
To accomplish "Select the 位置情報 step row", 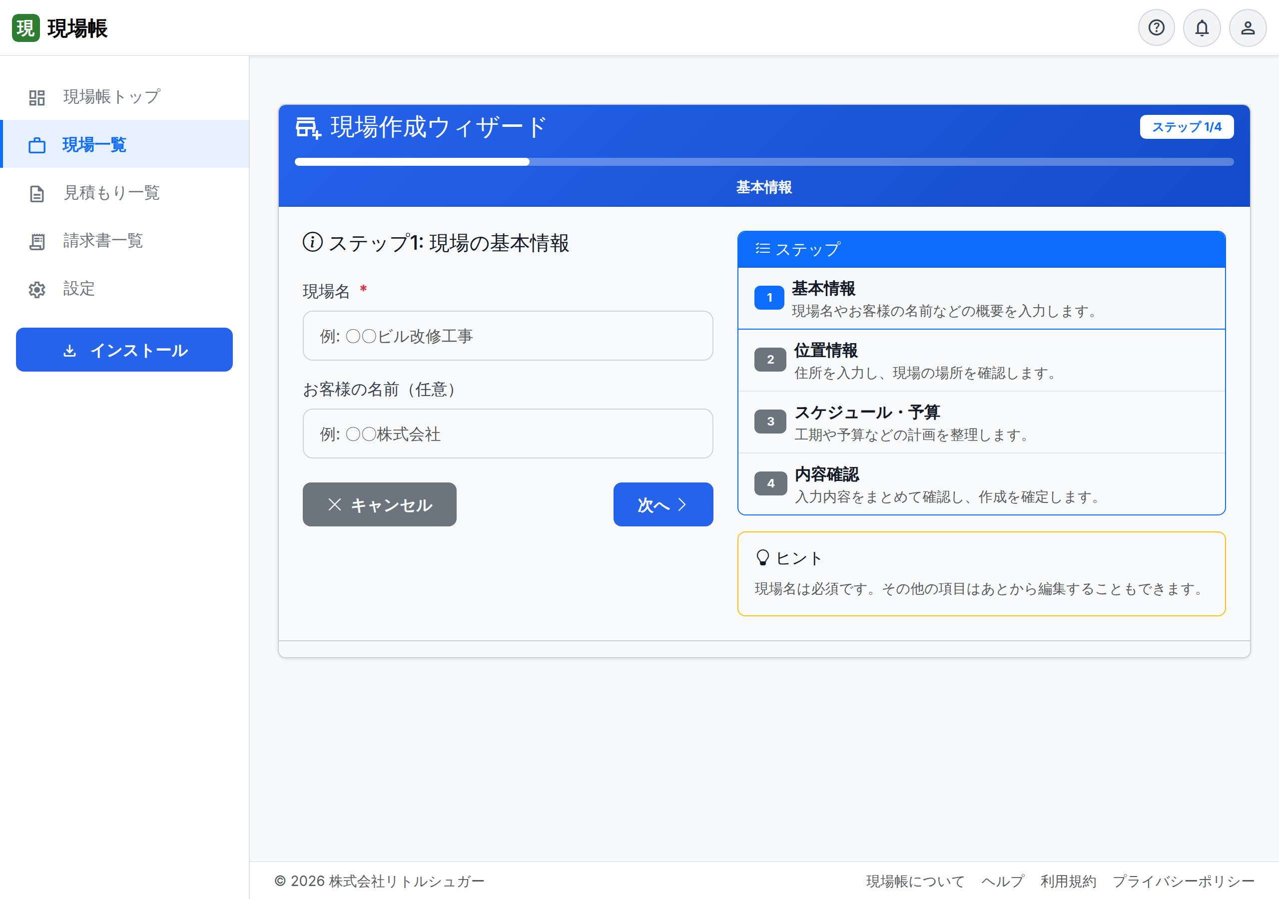I will tap(981, 361).
